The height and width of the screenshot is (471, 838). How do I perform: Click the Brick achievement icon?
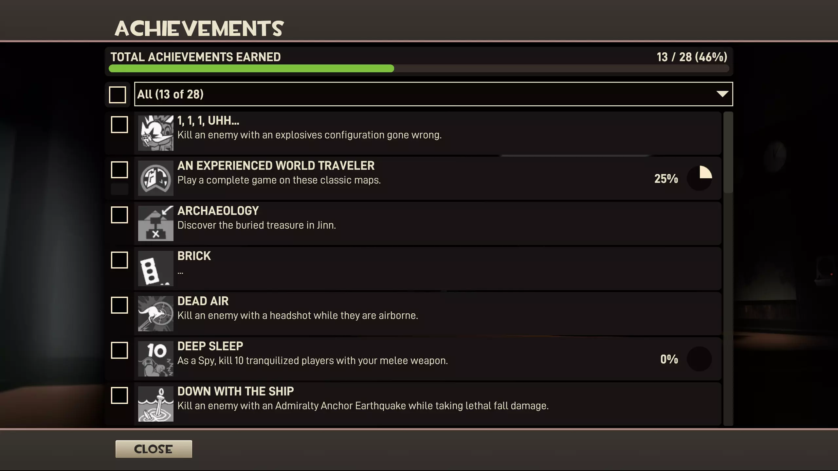pos(155,268)
